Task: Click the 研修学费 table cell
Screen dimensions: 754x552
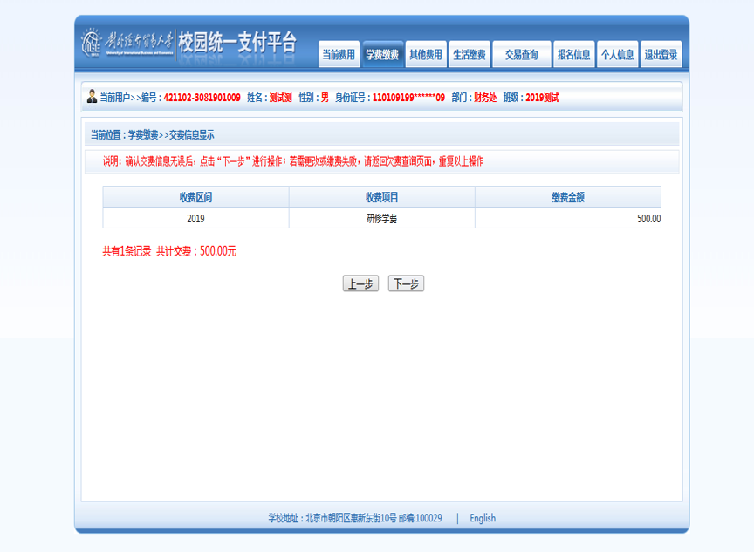Action: pyautogui.click(x=382, y=219)
